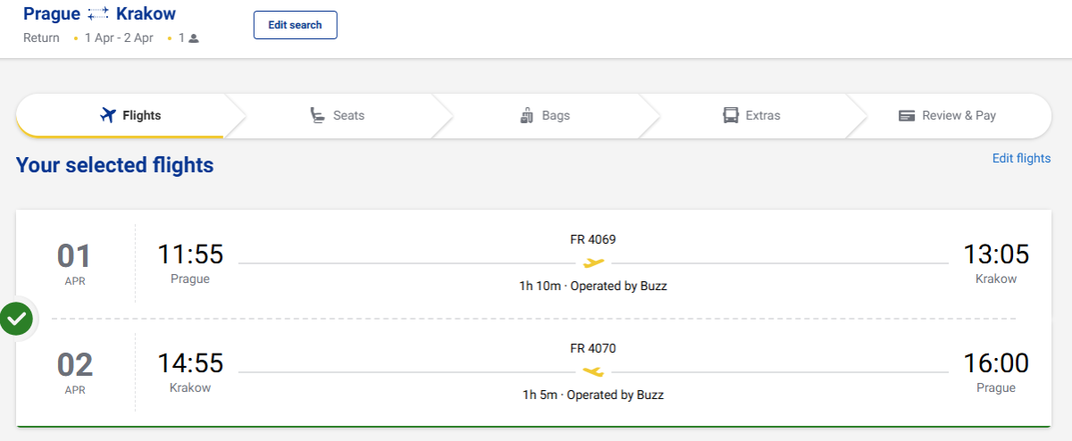This screenshot has height=441, width=1072.
Task: Click the bus icon beside Extras
Action: pyautogui.click(x=731, y=115)
